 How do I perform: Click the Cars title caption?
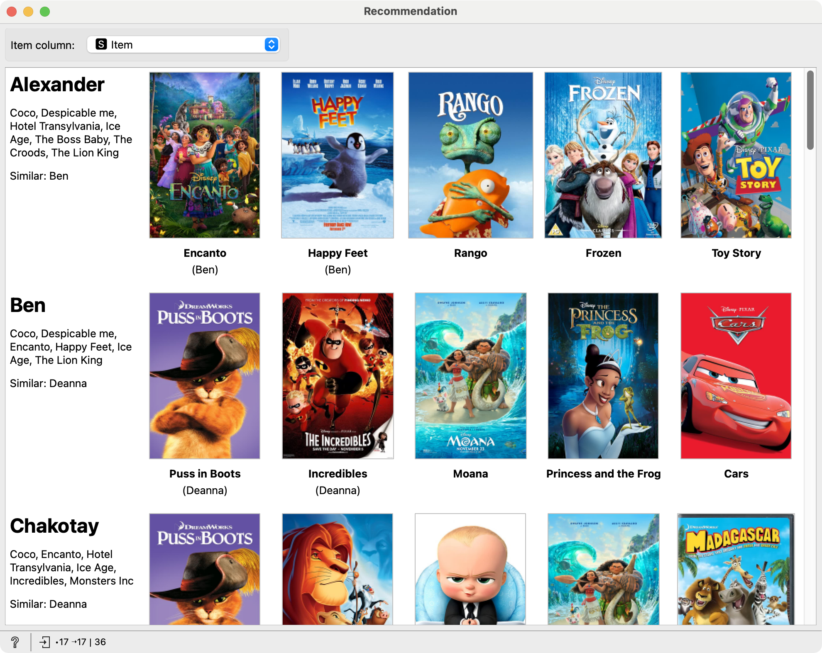pos(736,474)
